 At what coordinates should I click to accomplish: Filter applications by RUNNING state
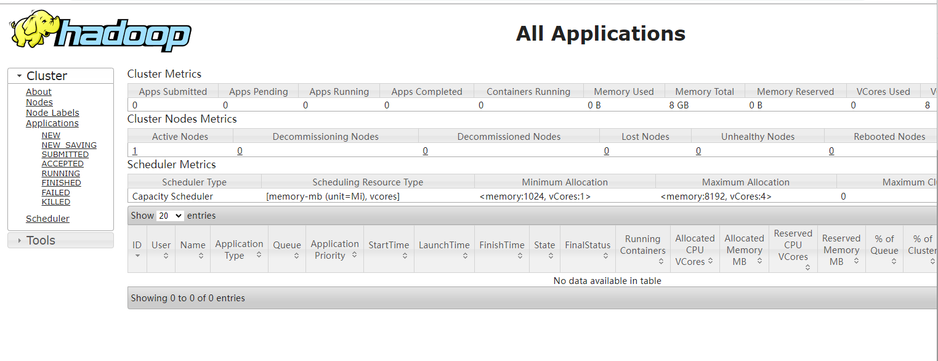(x=61, y=174)
